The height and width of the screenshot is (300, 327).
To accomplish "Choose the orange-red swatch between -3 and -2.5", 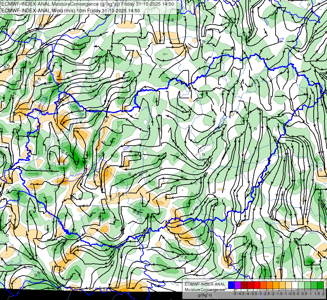I will click(263, 285).
